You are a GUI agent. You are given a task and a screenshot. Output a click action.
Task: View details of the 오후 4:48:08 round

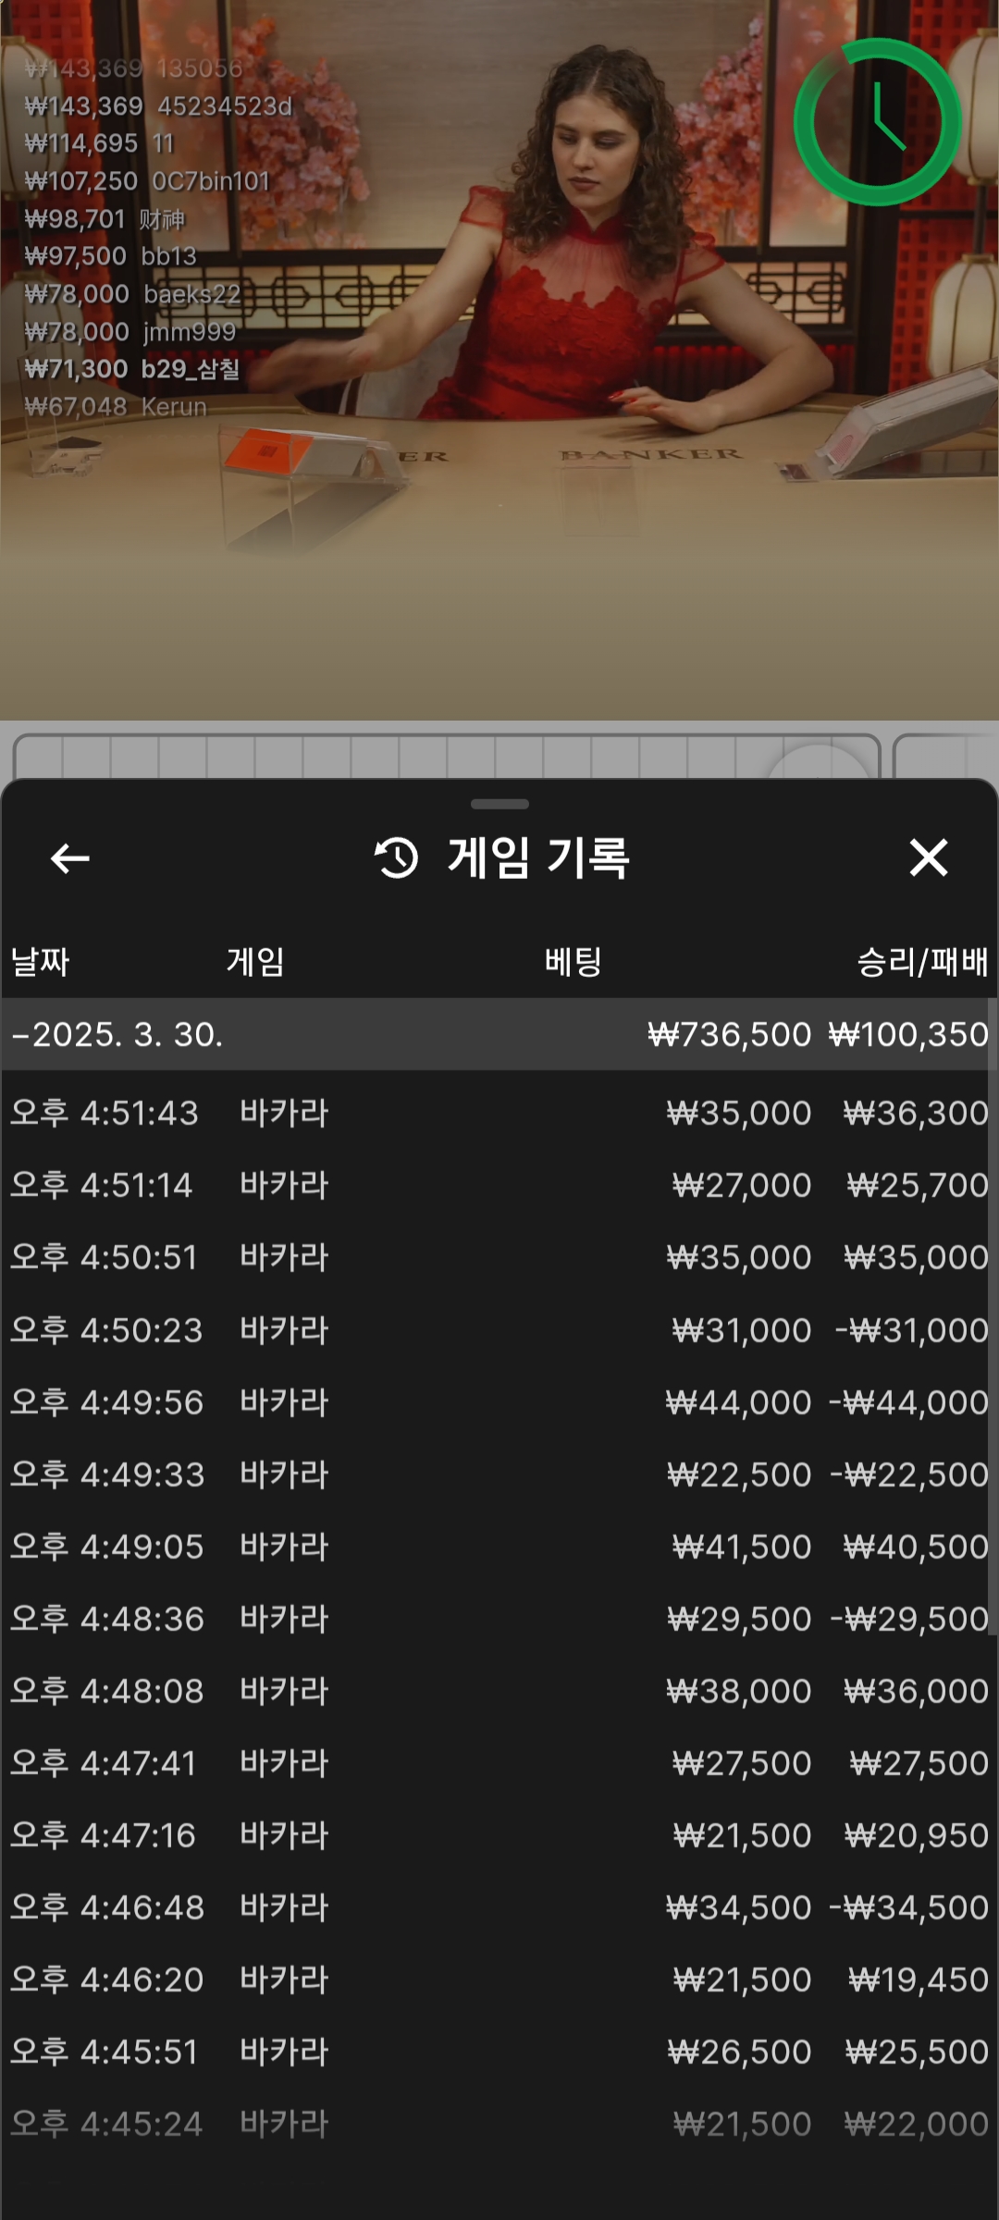pos(499,1691)
